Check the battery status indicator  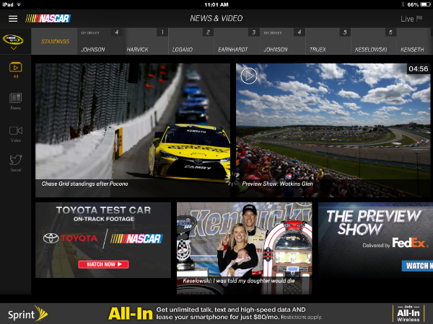(x=425, y=4)
